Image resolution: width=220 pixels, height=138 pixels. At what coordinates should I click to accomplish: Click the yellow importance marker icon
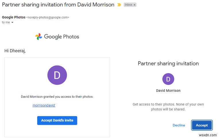[x=119, y=5]
